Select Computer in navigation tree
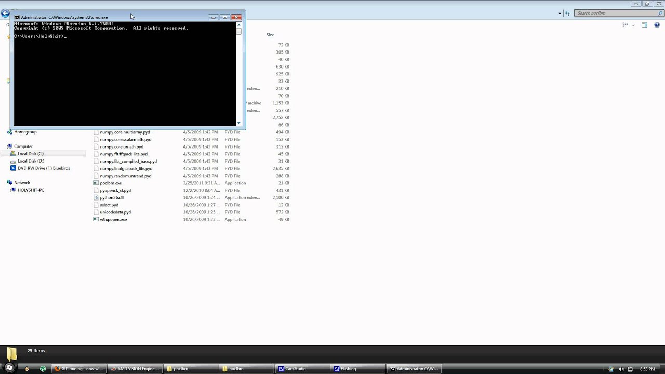The width and height of the screenshot is (665, 374). tap(23, 146)
